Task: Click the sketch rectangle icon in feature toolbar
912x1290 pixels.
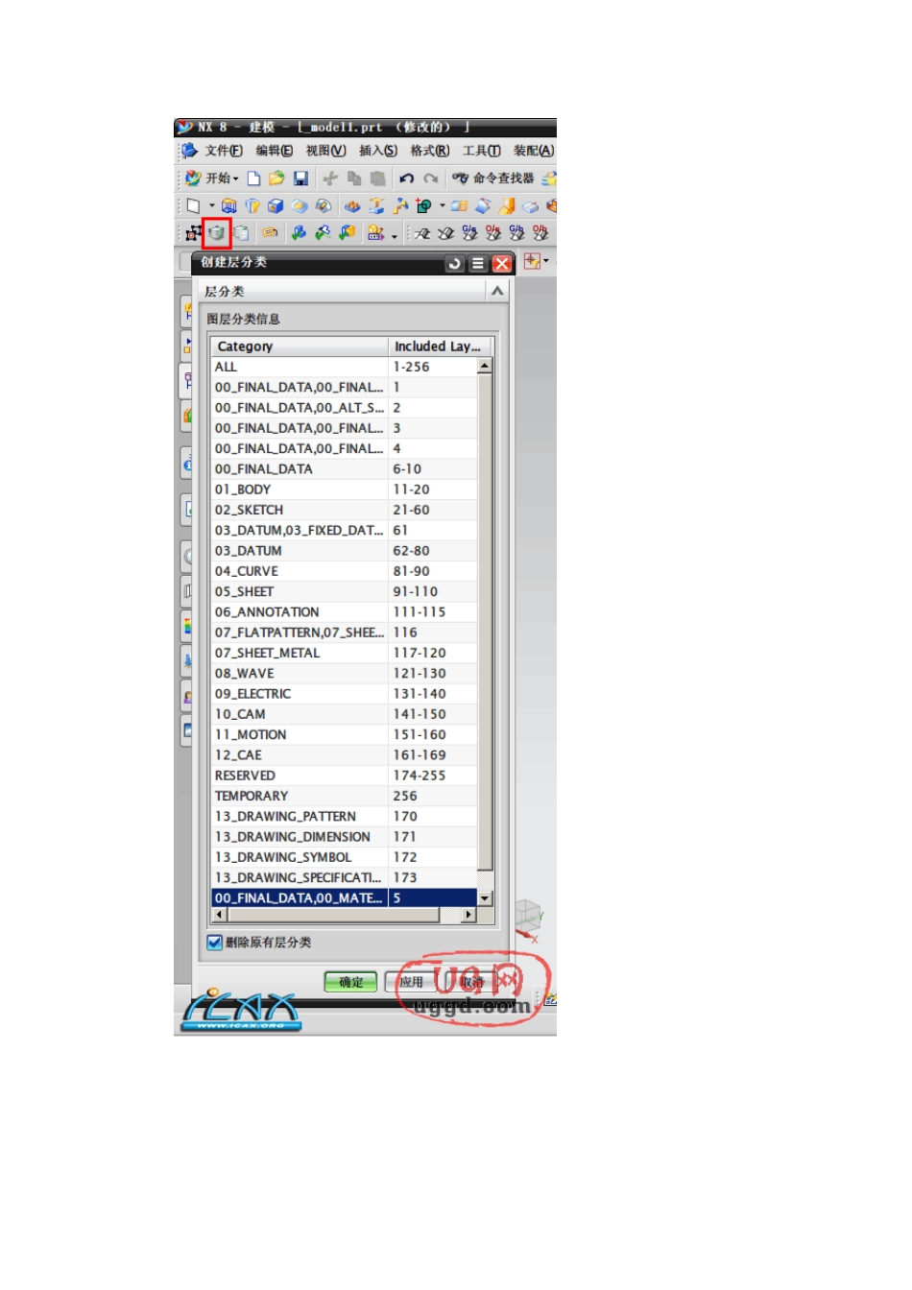Action: 193,205
